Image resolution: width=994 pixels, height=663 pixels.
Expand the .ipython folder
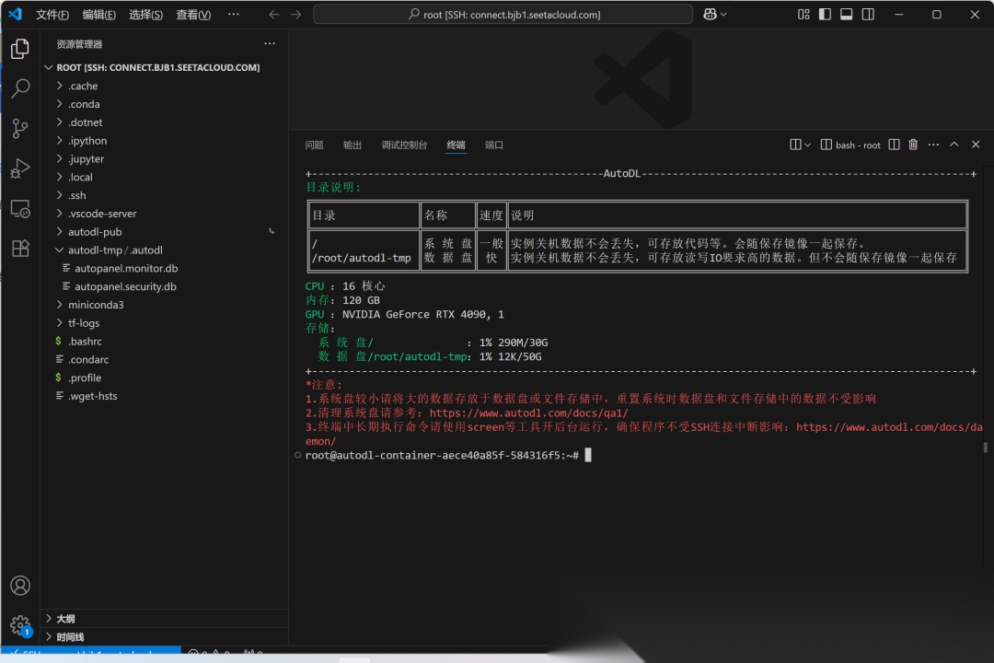coord(164,140)
